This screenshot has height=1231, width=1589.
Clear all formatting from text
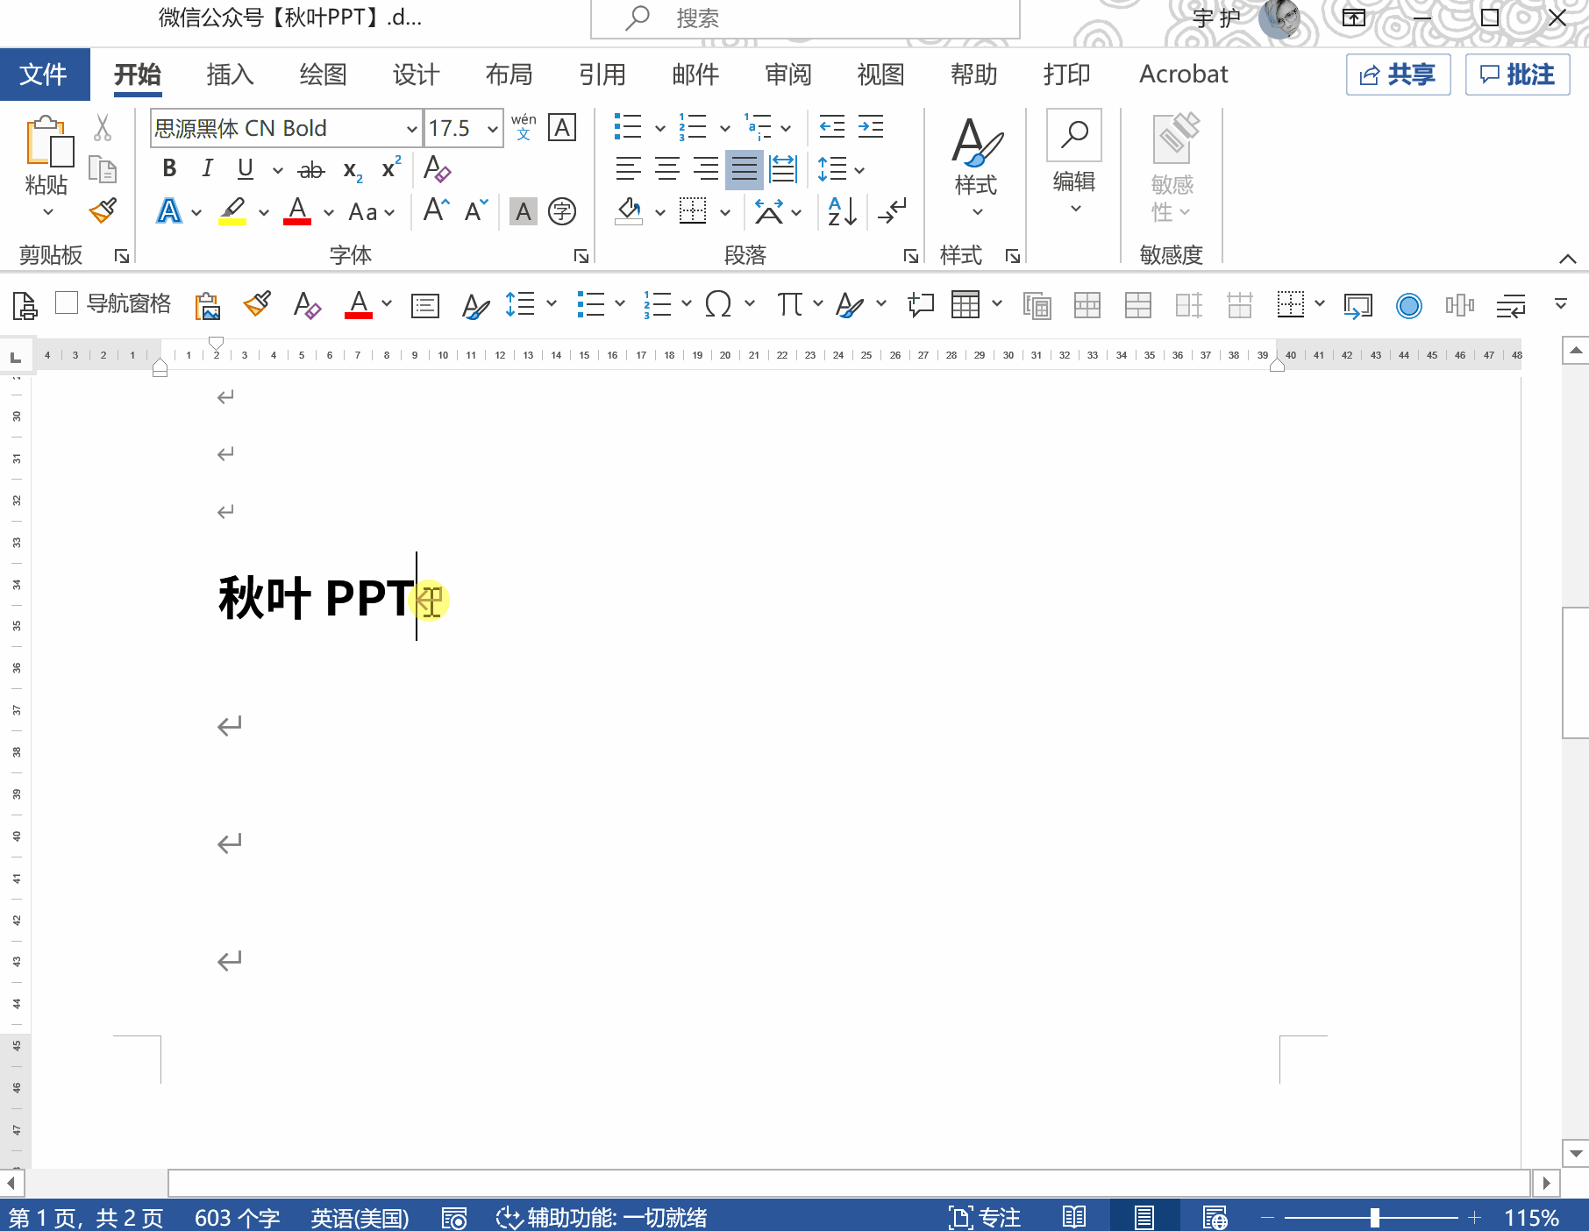pyautogui.click(x=437, y=168)
